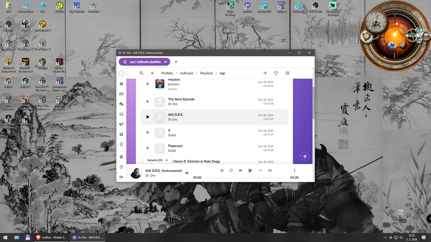Open the chat/conversations sidebar icon
431x242 pixels.
121,104
